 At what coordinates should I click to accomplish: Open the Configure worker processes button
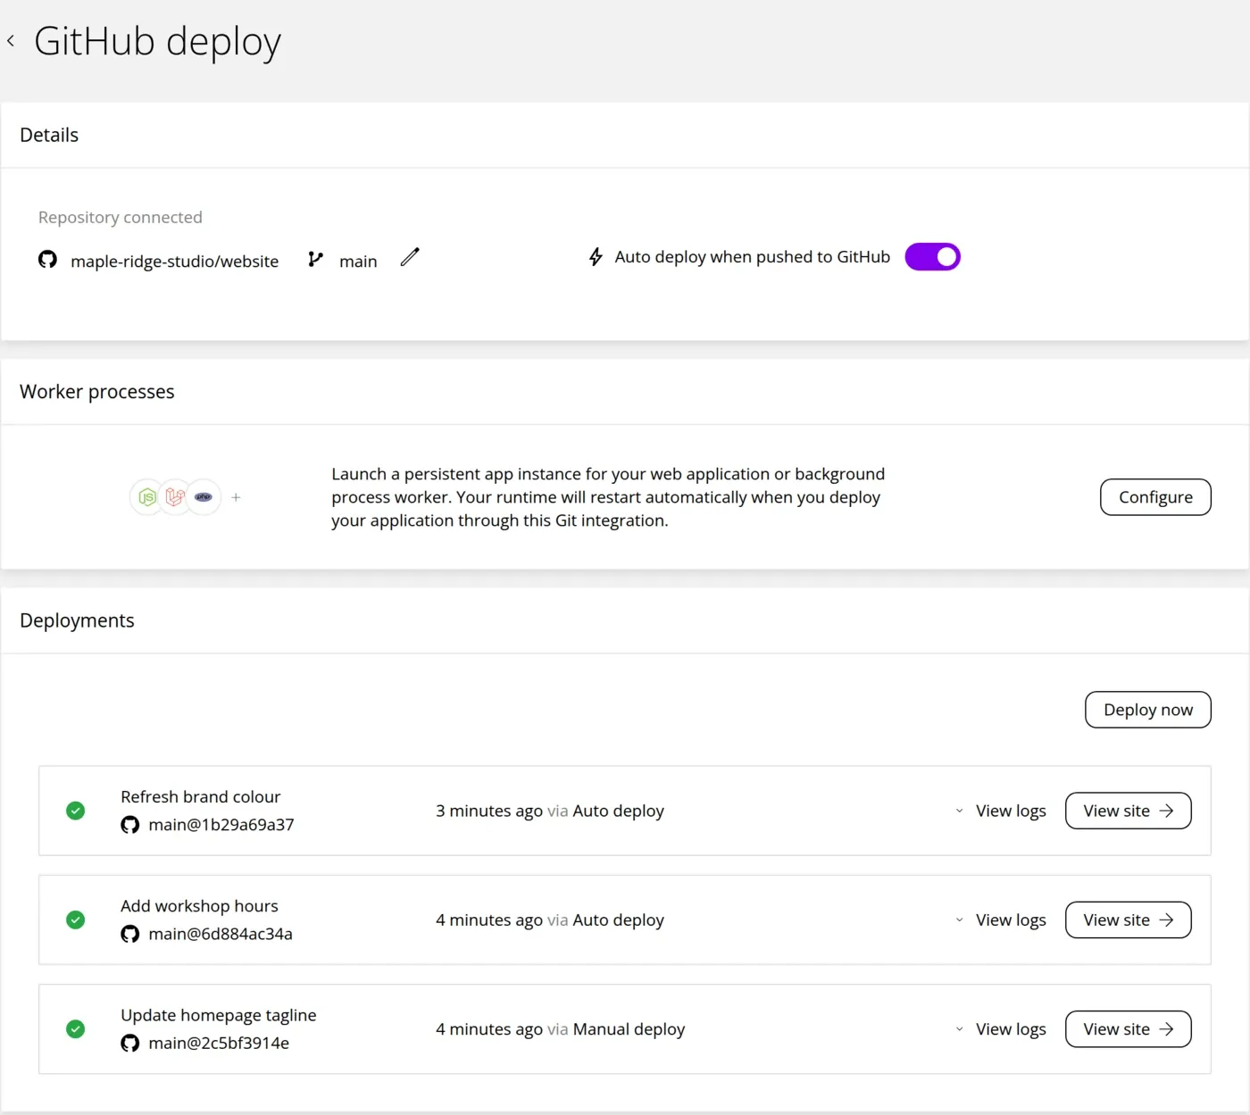tap(1155, 497)
